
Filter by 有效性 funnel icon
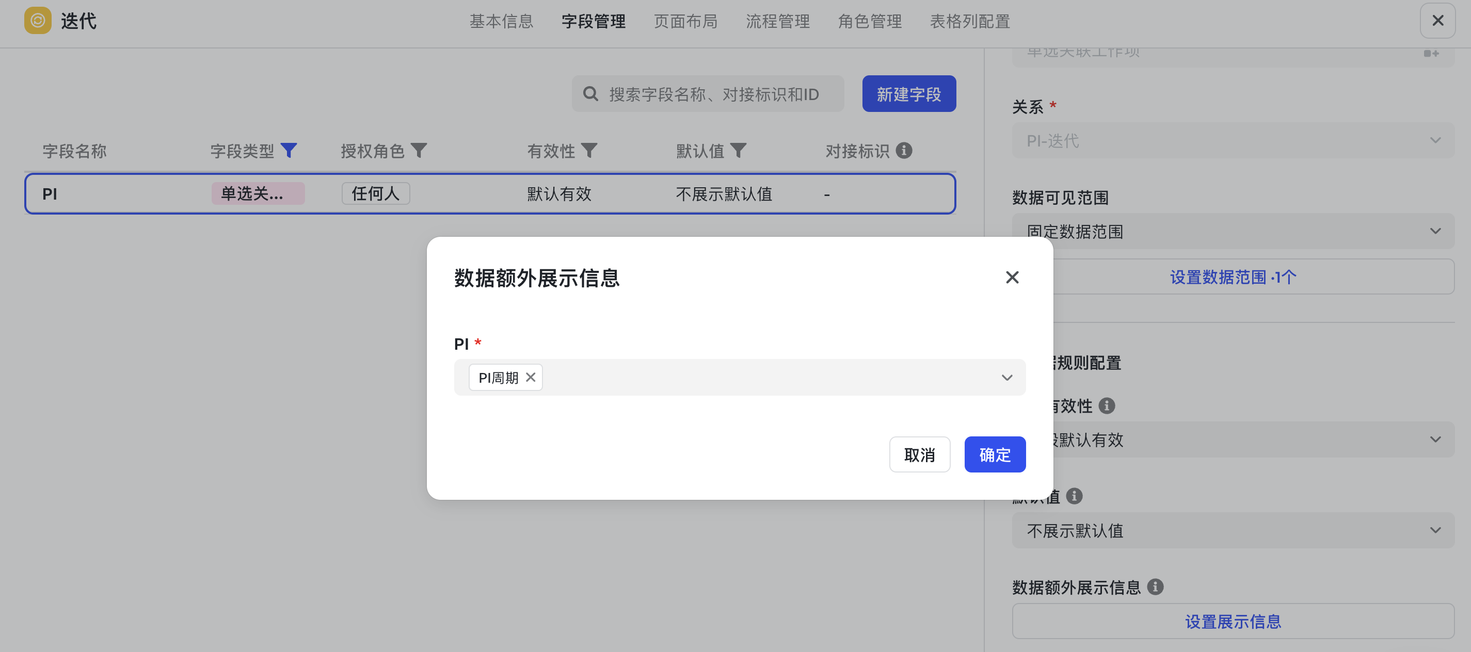coord(589,150)
